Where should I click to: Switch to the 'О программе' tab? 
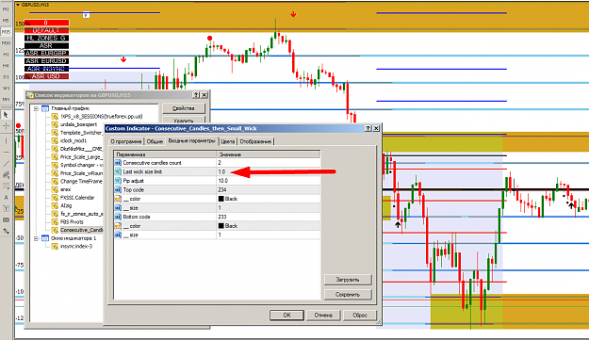pos(126,141)
